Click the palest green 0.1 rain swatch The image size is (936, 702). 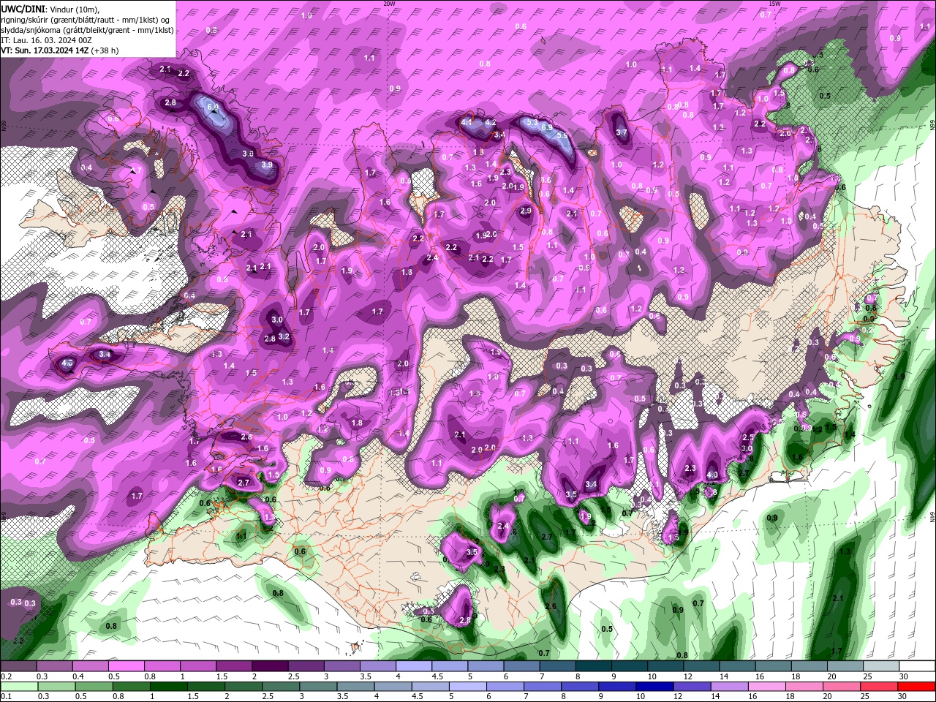pyautogui.click(x=18, y=687)
